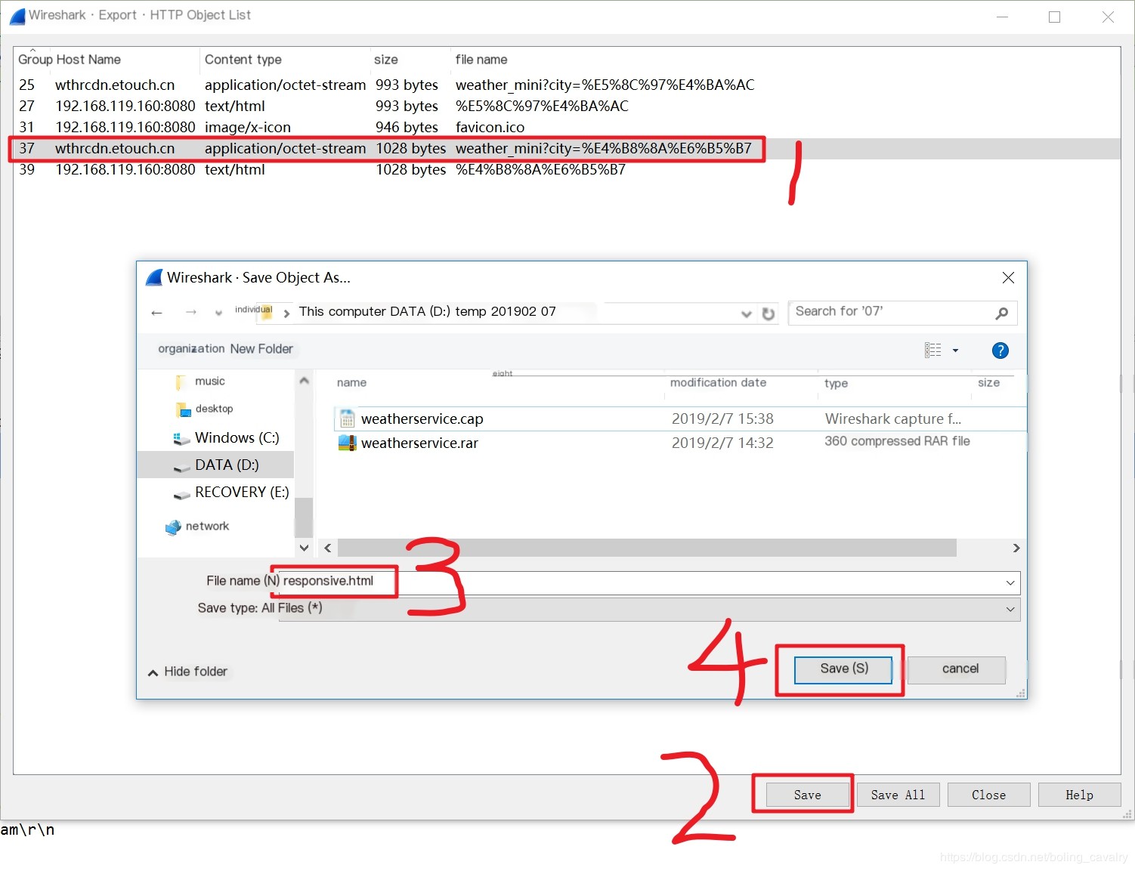The image size is (1135, 871).
Task: Click the DATA (D:) breadcrumb segment
Action: click(x=420, y=311)
